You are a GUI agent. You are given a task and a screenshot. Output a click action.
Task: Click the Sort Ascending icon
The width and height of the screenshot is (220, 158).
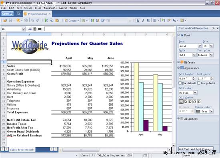[92, 21]
